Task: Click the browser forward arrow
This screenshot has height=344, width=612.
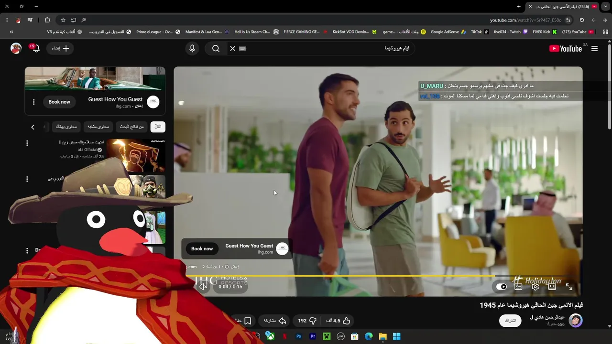Action: 593,20
